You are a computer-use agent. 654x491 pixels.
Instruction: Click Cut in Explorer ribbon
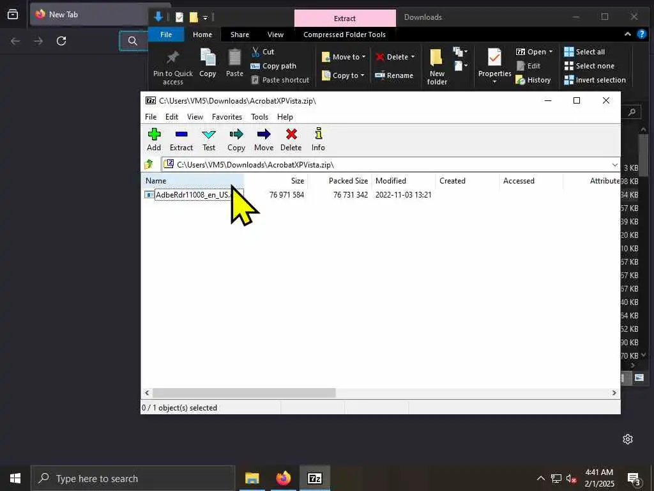(262, 52)
